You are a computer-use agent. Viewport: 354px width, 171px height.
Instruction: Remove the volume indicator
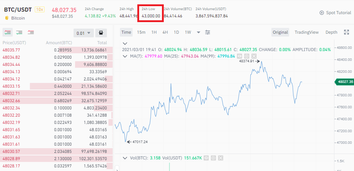click(x=221, y=158)
